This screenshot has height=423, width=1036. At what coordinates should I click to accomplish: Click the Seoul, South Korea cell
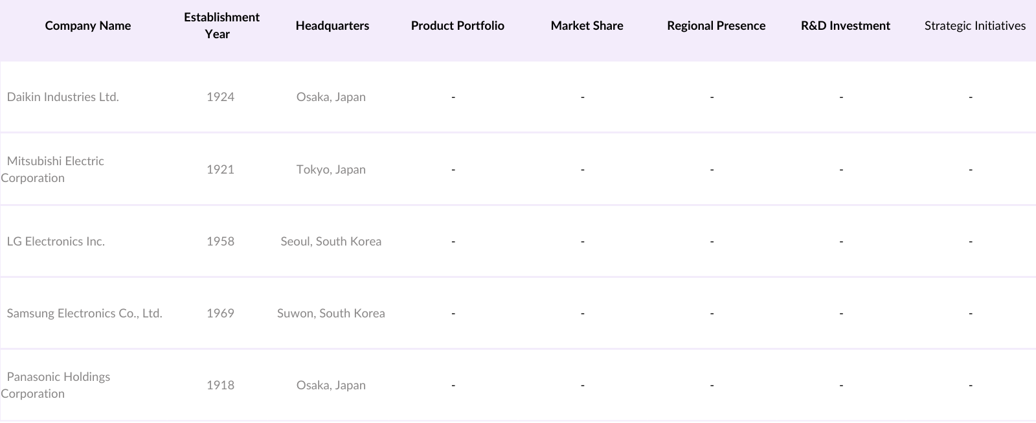331,242
